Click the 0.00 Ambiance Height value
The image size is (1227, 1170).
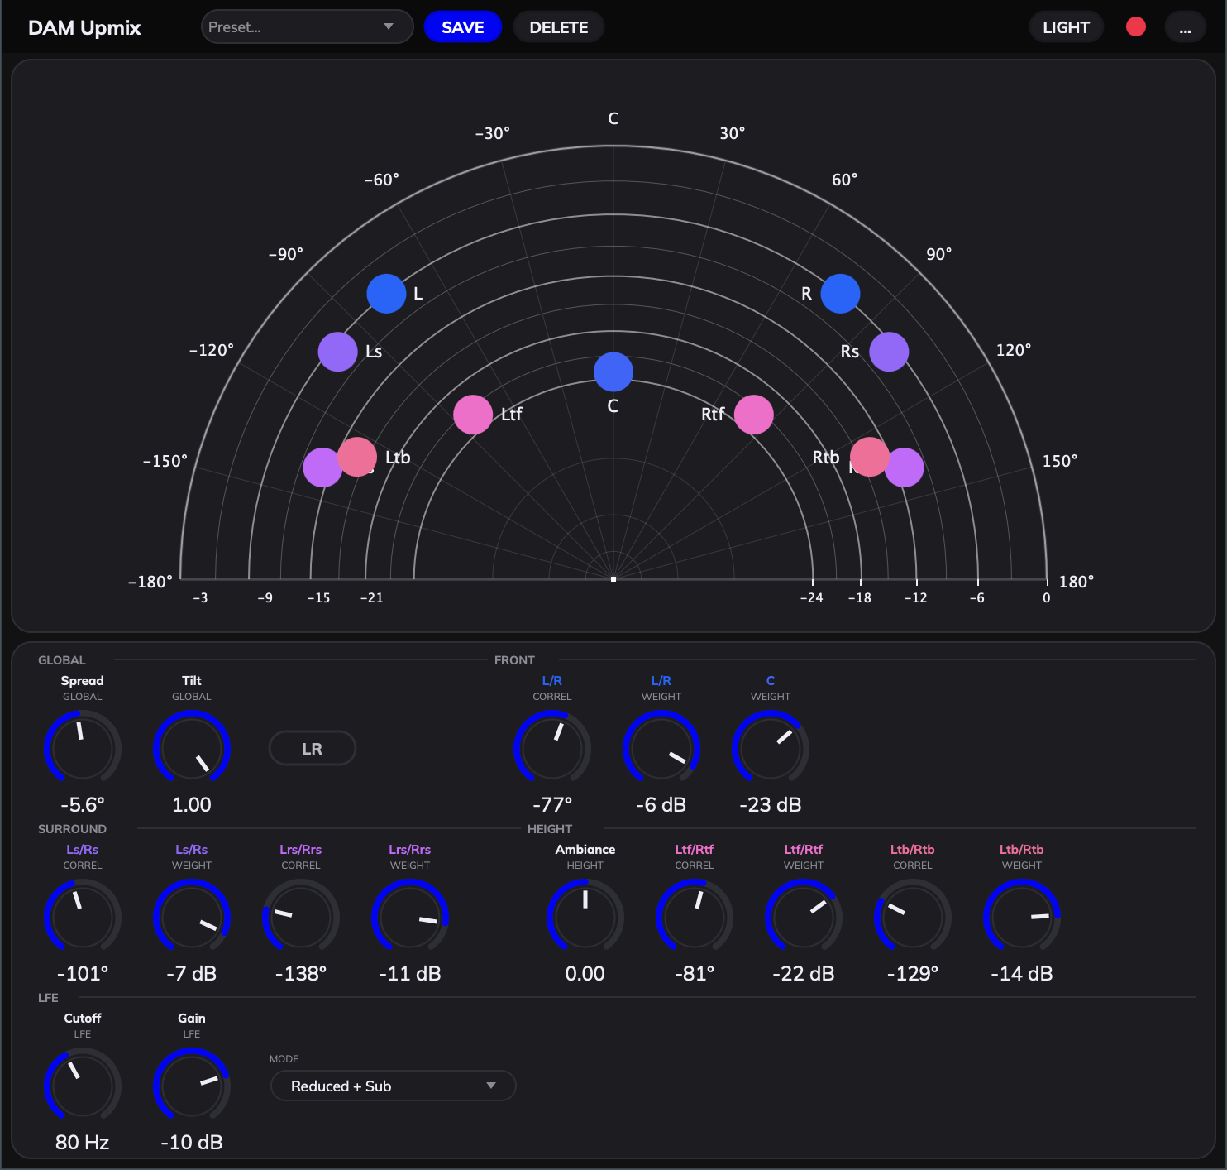click(x=585, y=974)
